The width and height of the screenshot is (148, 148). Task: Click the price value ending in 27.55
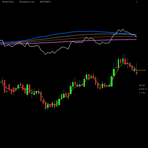(142, 86)
